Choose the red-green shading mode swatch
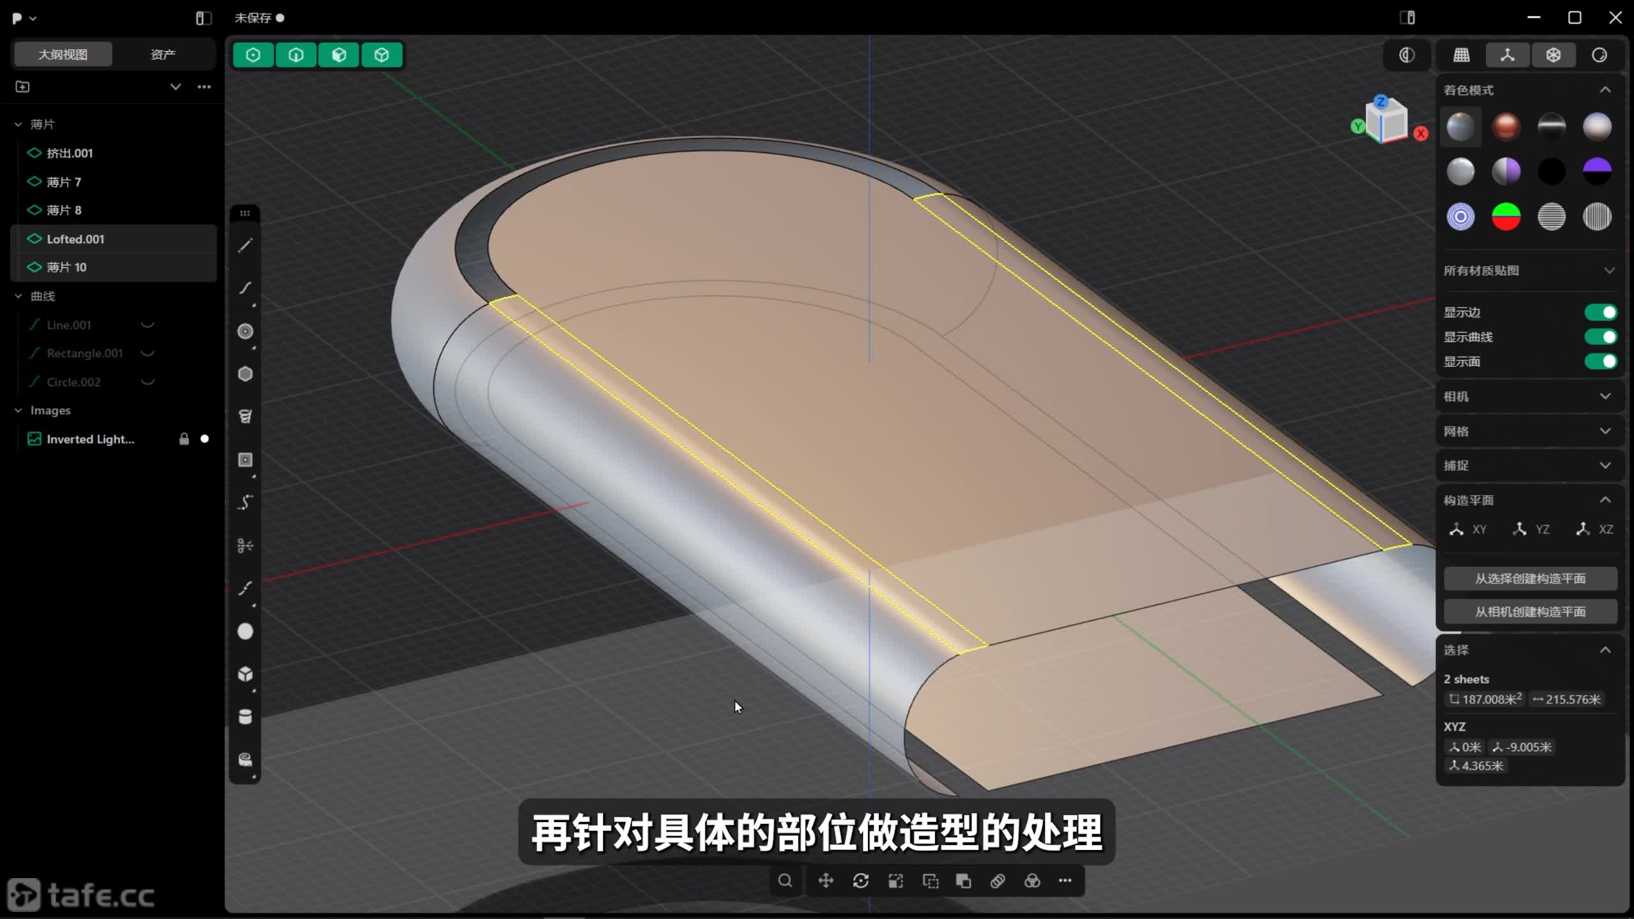 coord(1506,216)
